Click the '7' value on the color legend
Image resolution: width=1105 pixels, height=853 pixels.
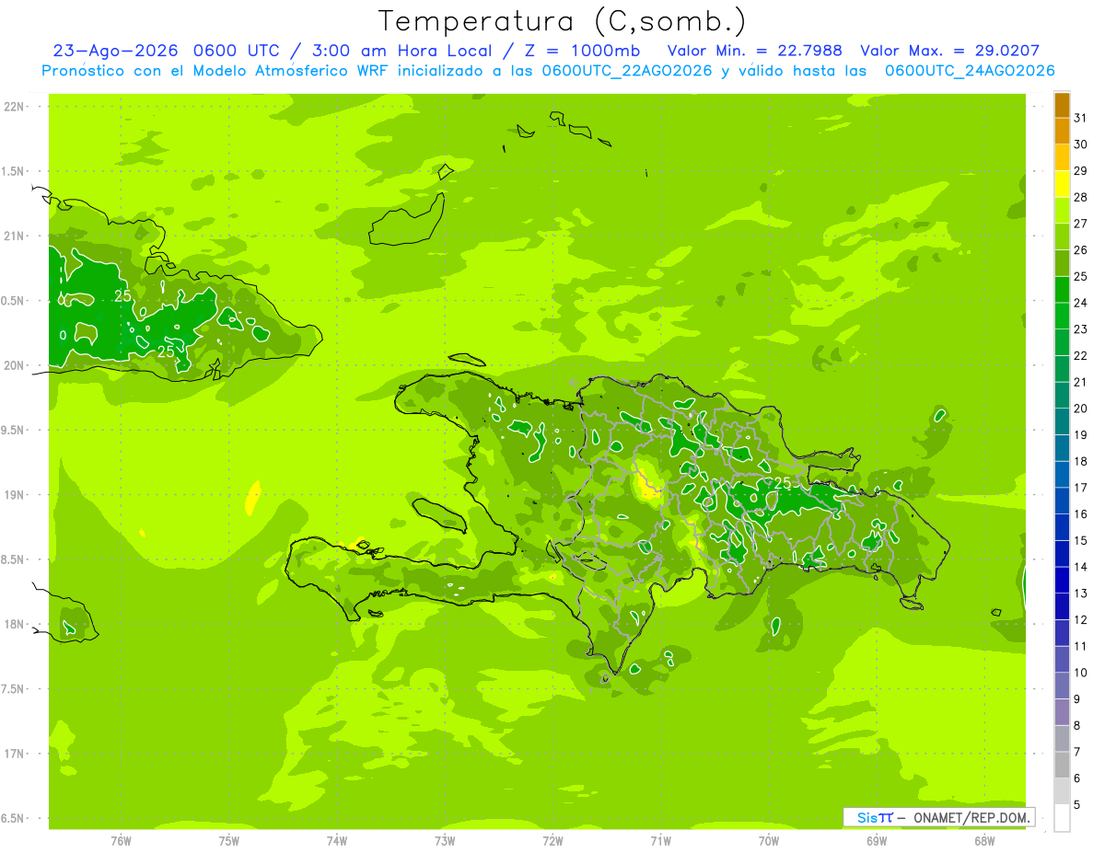pyautogui.click(x=1077, y=753)
